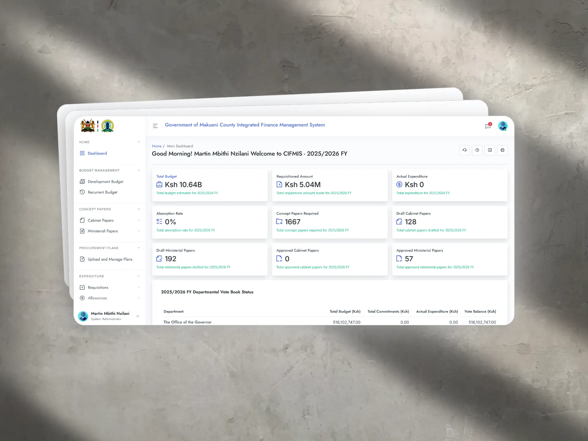Click the Total Budget Ksh 10.64B card
The image size is (588, 441).
(x=210, y=185)
